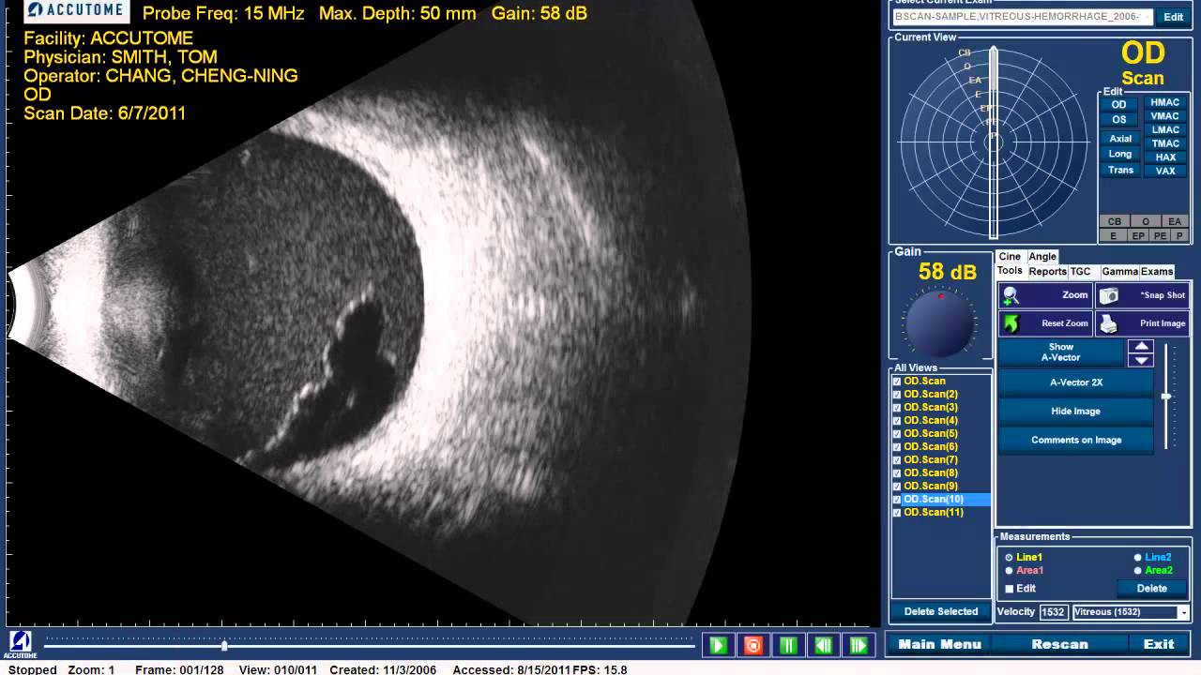Select the Area1 radio button
This screenshot has height=675, width=1201.
1009,571
